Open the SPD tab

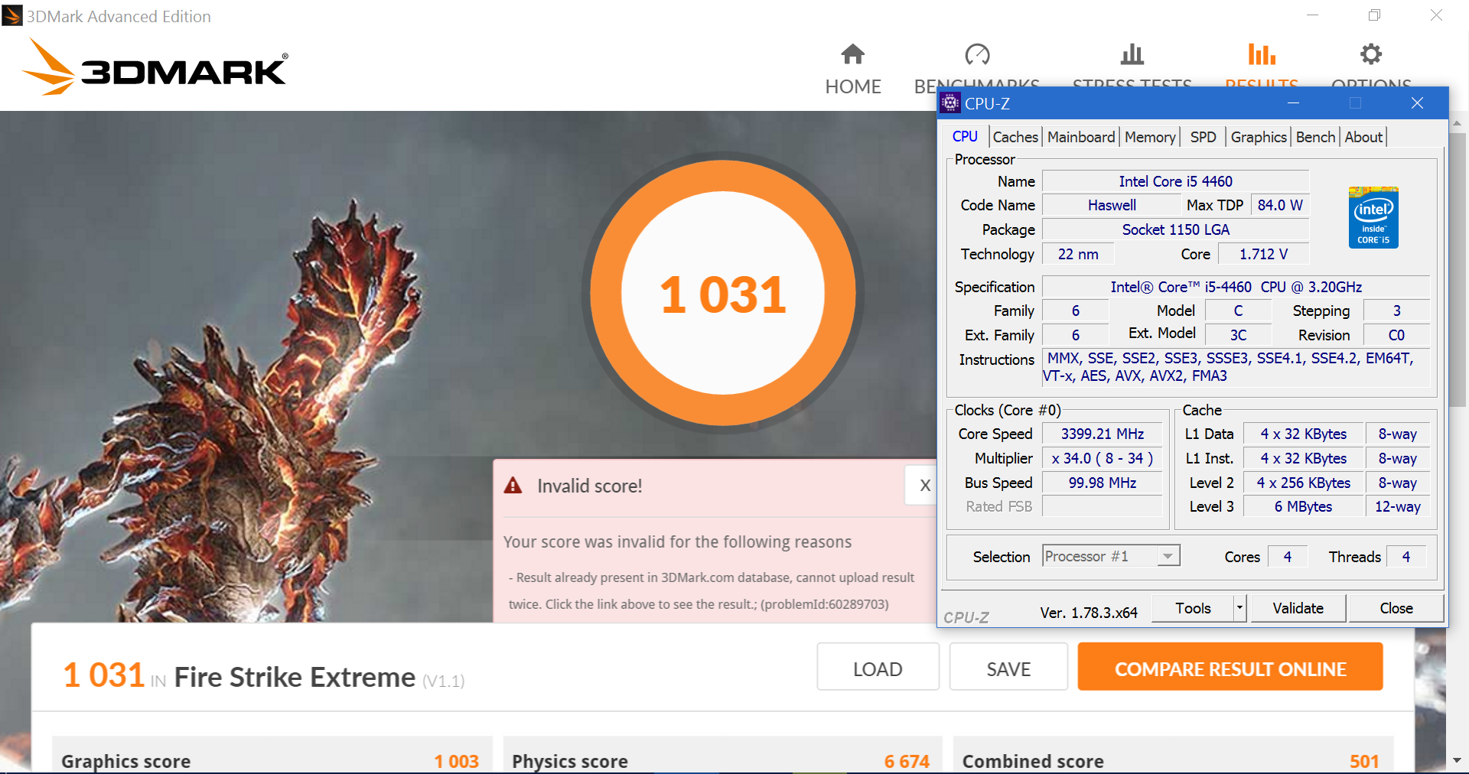1203,137
